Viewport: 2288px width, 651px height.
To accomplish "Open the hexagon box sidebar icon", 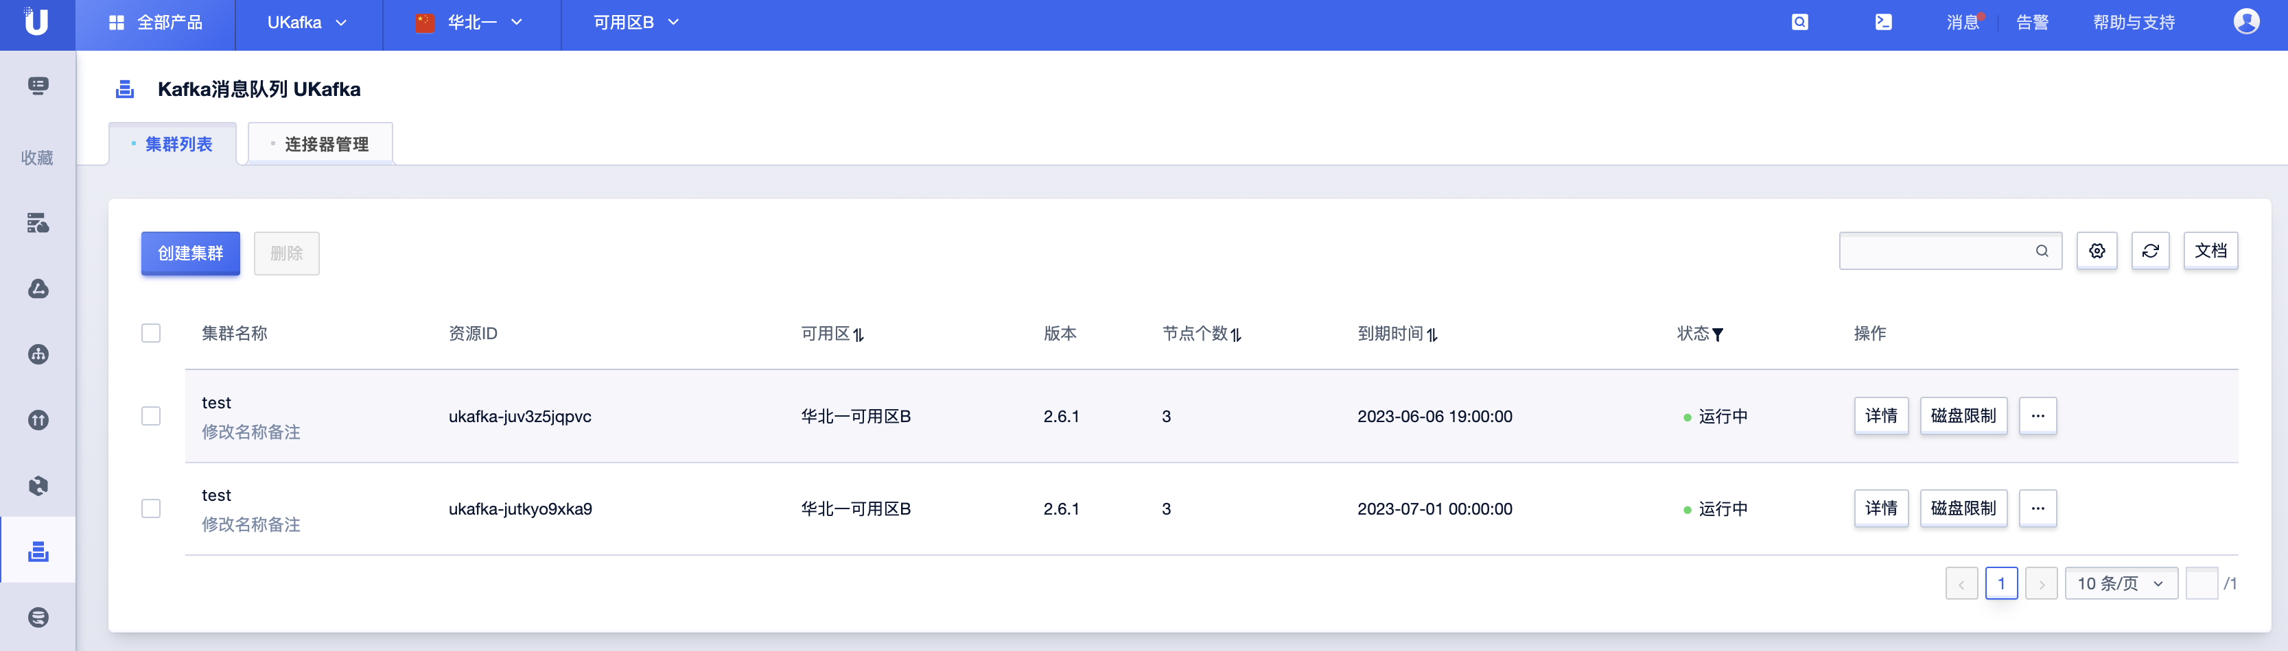I will click(x=38, y=485).
